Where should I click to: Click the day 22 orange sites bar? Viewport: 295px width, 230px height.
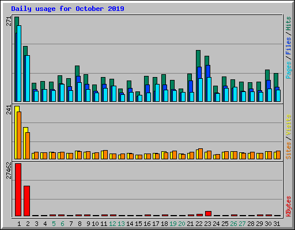pos(201,154)
